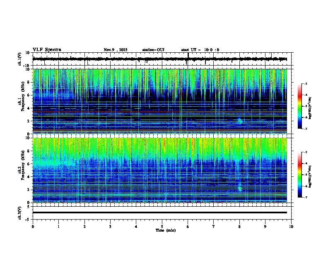The image size is (328, 254).
Task: Click the ch.2 colorbar 'log(PSD)' unit label
Action: (x=310, y=176)
